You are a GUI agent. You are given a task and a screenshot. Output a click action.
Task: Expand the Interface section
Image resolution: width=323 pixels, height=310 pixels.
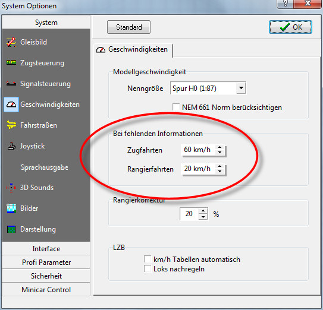46,248
